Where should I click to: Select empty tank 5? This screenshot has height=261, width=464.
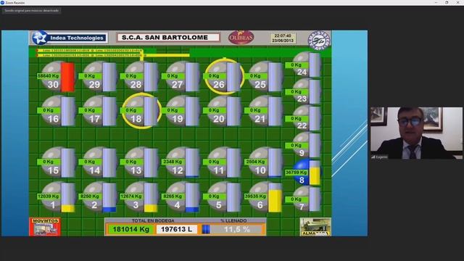[222, 196]
